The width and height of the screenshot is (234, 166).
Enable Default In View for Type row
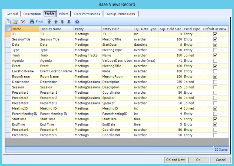pyautogui.click(x=215, y=50)
